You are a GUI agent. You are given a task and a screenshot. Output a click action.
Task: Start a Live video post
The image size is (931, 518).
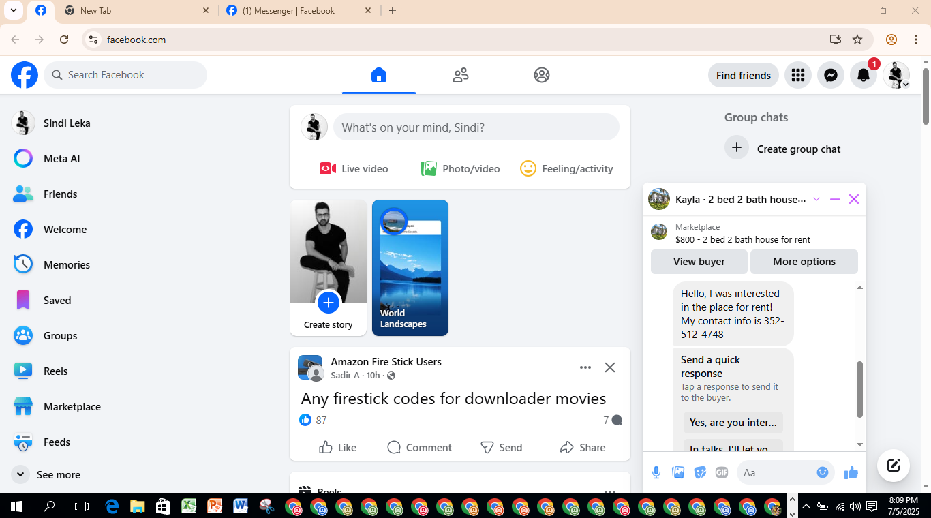(354, 169)
